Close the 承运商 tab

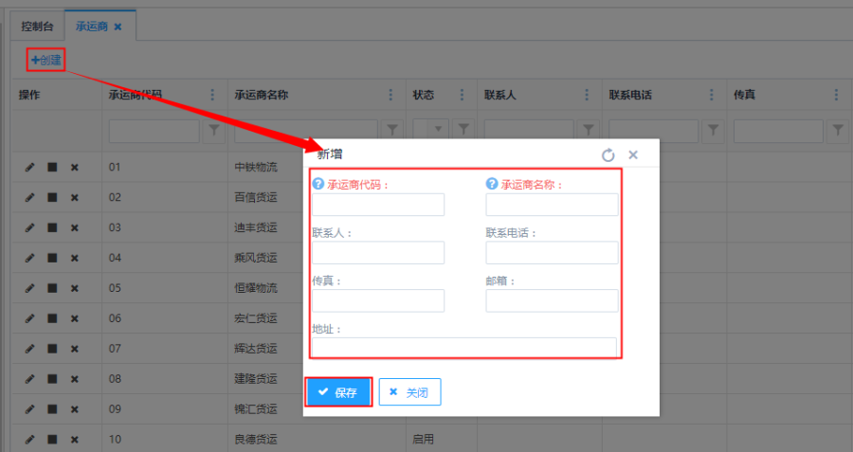(x=118, y=27)
